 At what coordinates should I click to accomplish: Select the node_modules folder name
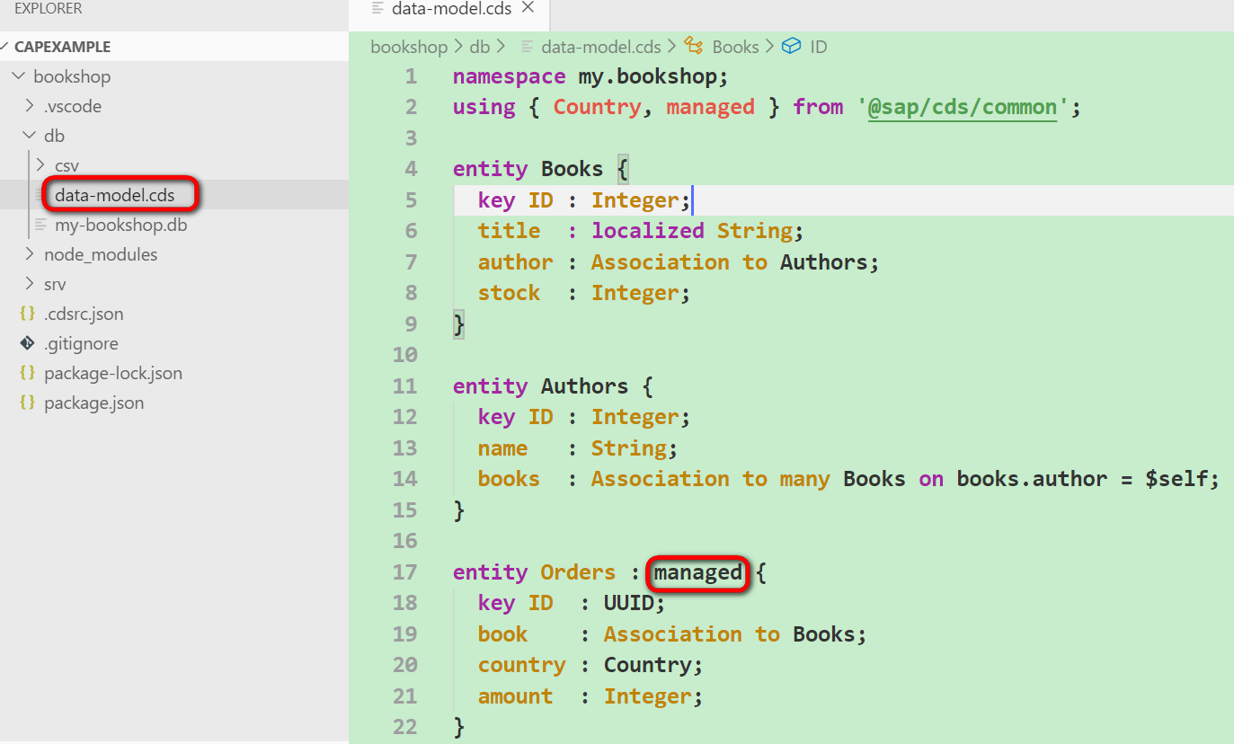101,254
